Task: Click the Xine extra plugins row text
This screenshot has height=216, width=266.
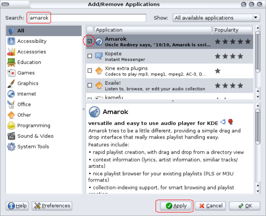Action: tap(156, 71)
